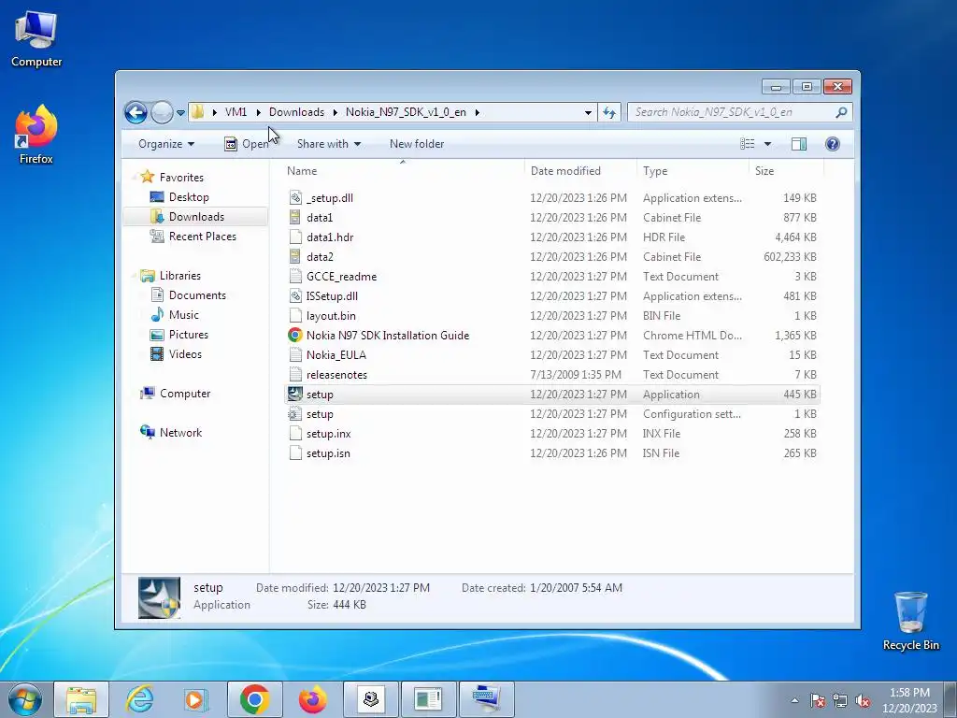The image size is (957, 718).
Task: Open the Organize menu
Action: point(166,144)
